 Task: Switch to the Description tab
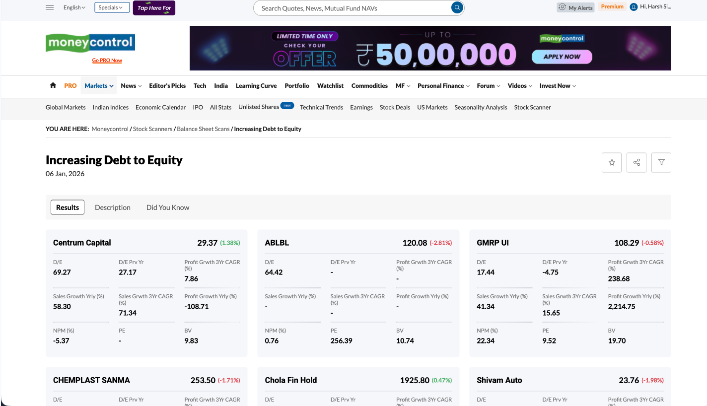pyautogui.click(x=113, y=207)
